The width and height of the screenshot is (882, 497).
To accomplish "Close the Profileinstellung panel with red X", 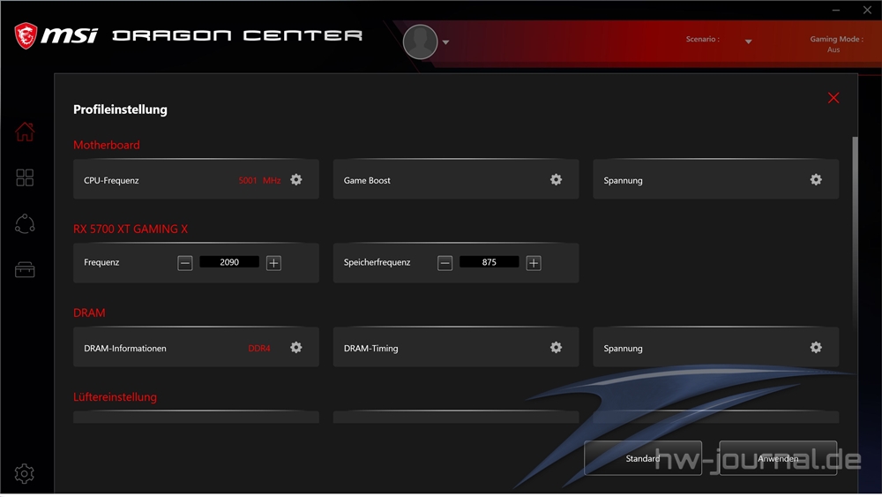I will tap(833, 98).
